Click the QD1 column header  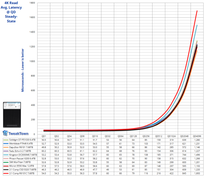tap(44, 136)
